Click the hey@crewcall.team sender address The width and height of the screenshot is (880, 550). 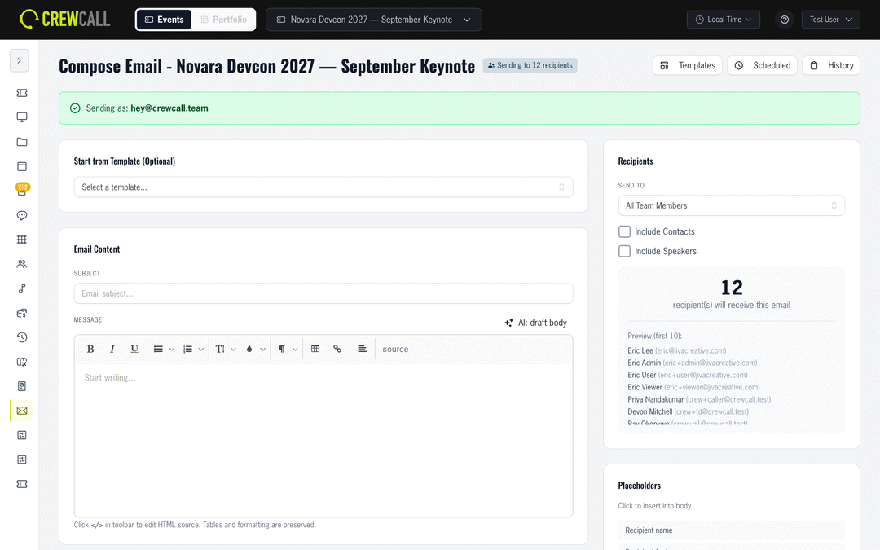tap(169, 108)
